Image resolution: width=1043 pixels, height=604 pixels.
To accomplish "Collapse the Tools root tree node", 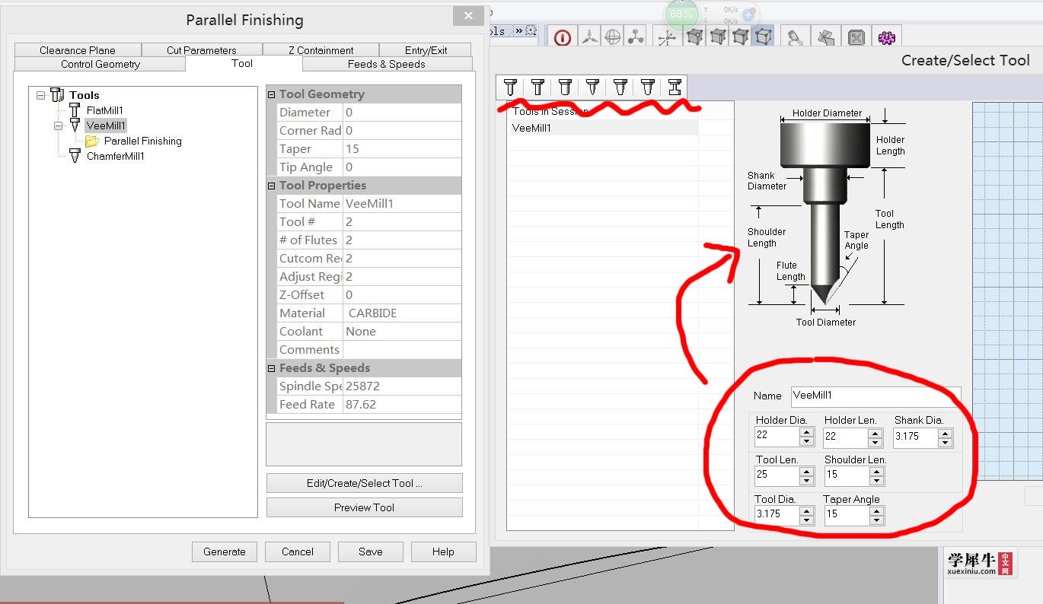I will point(40,95).
